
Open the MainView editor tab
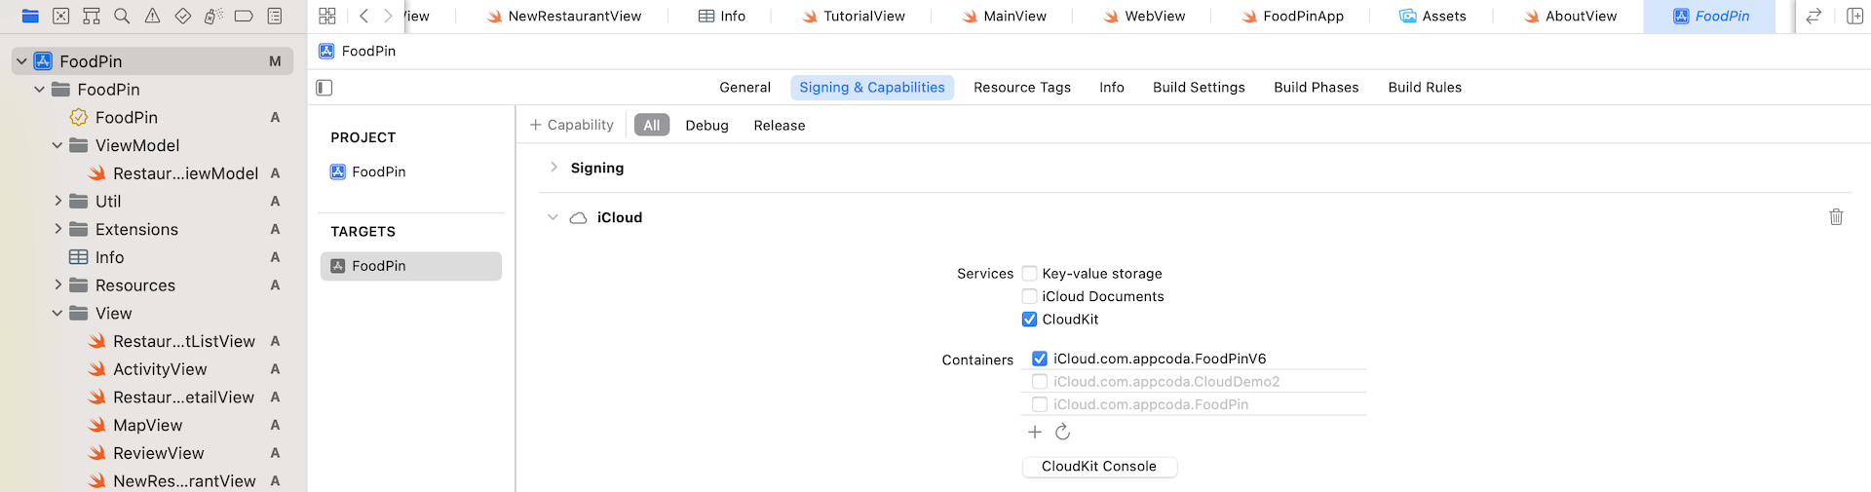(1004, 17)
